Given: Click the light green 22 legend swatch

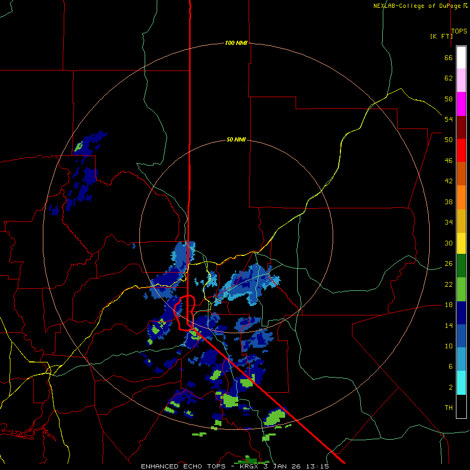Looking at the screenshot, I should (x=461, y=289).
